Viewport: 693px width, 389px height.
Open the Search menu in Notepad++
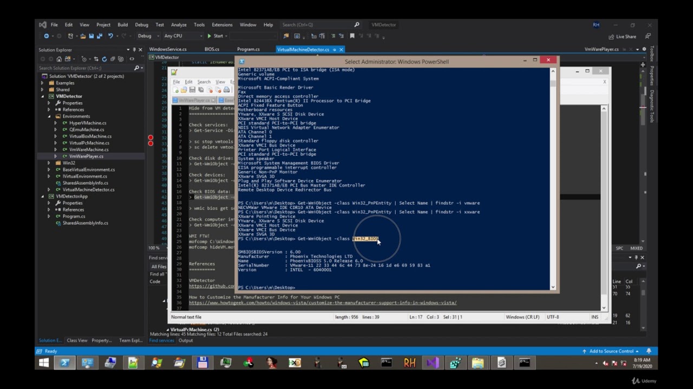point(204,82)
